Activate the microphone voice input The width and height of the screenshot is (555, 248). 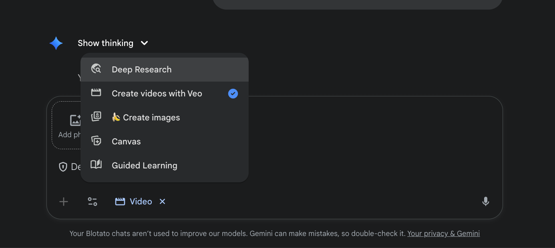pyautogui.click(x=486, y=202)
